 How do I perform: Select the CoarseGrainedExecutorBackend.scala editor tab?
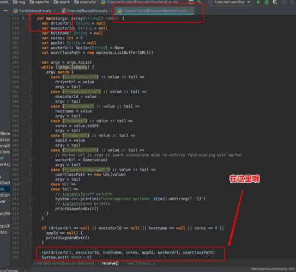pyautogui.click(x=155, y=11)
